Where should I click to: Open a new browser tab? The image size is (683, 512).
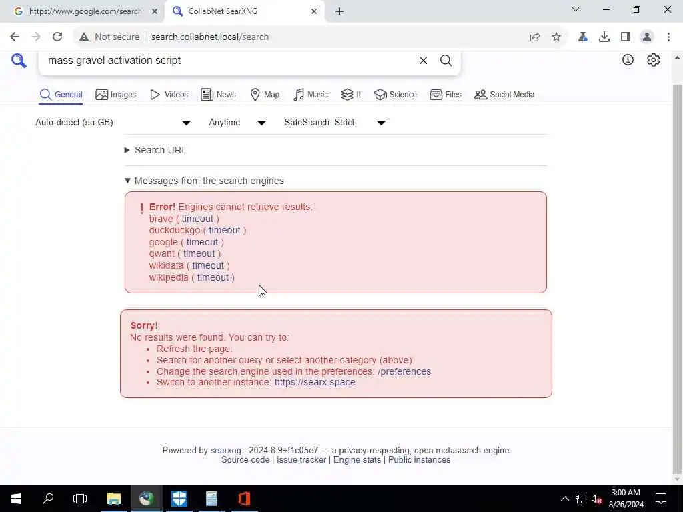tap(339, 11)
